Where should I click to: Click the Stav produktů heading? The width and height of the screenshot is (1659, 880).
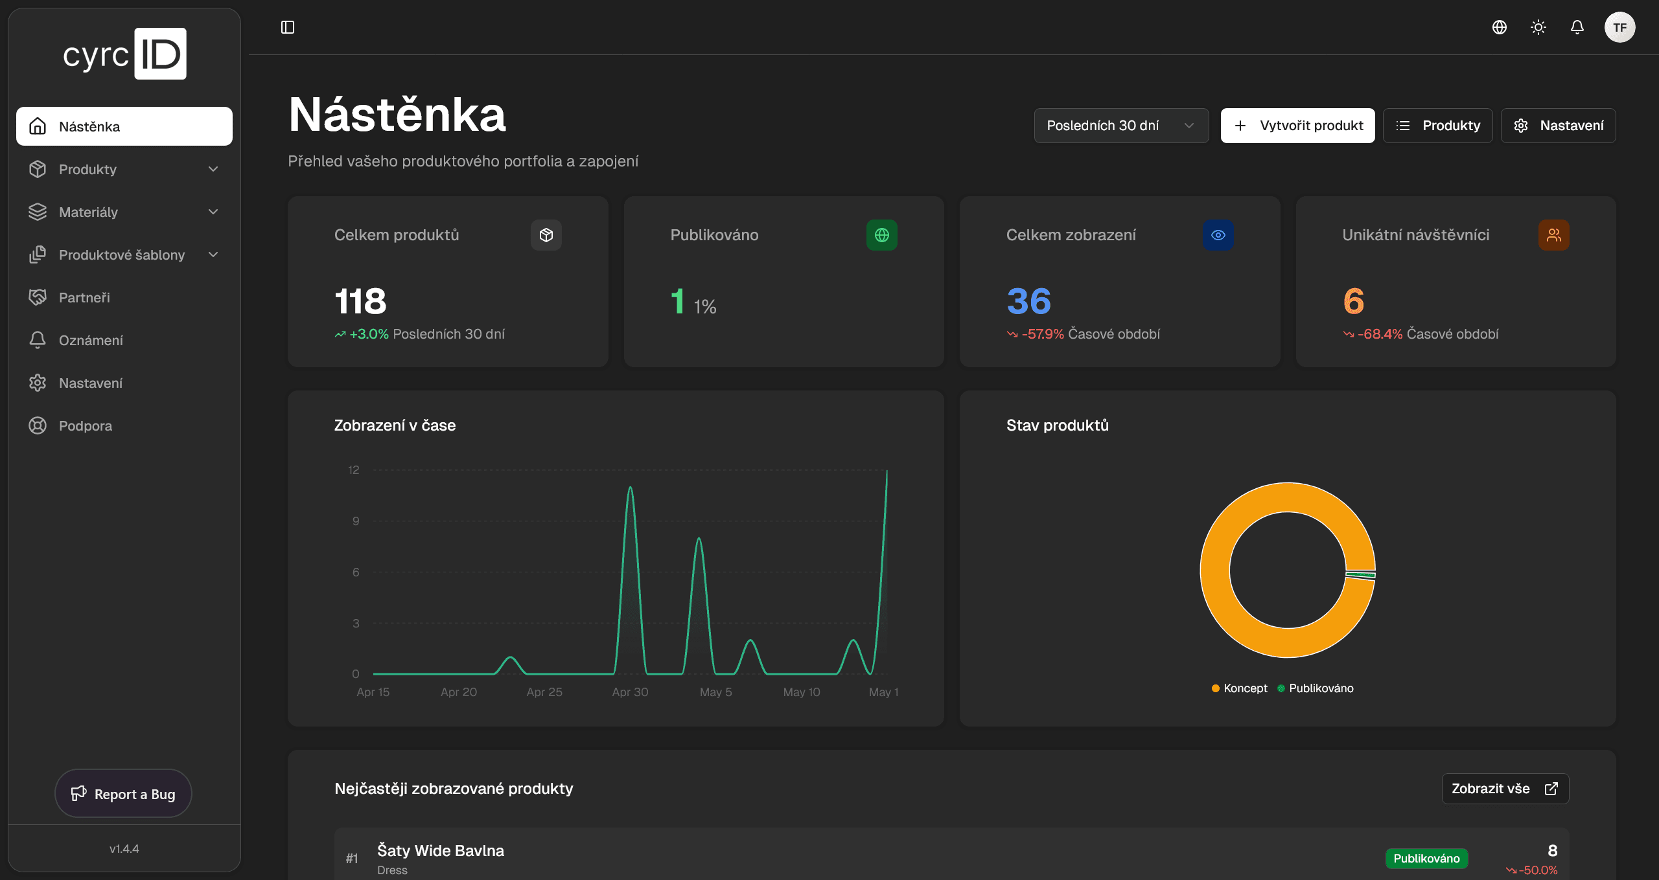click(1058, 425)
